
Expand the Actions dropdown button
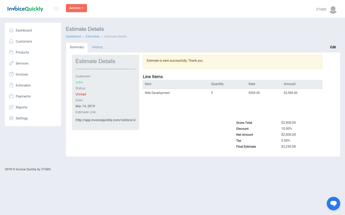[76, 8]
